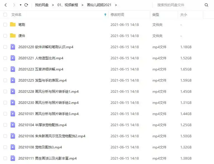Click the back navigation arrow
Viewport: 214px width, 164px height.
click(x=6, y=5)
